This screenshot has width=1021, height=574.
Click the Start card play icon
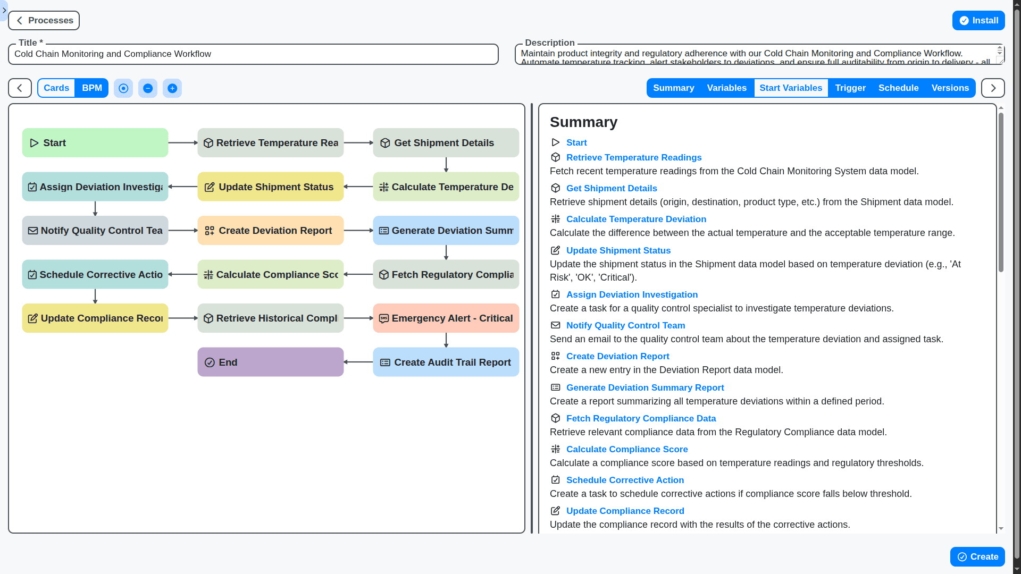pyautogui.click(x=34, y=143)
